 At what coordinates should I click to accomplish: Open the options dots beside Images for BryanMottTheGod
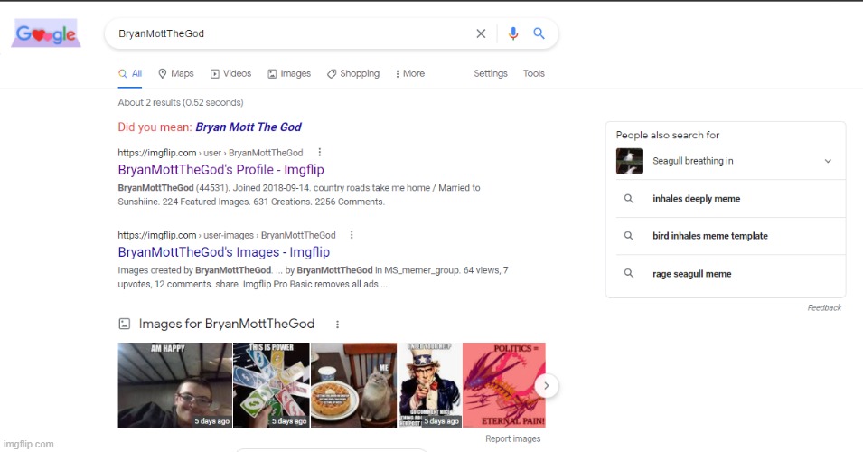click(337, 325)
